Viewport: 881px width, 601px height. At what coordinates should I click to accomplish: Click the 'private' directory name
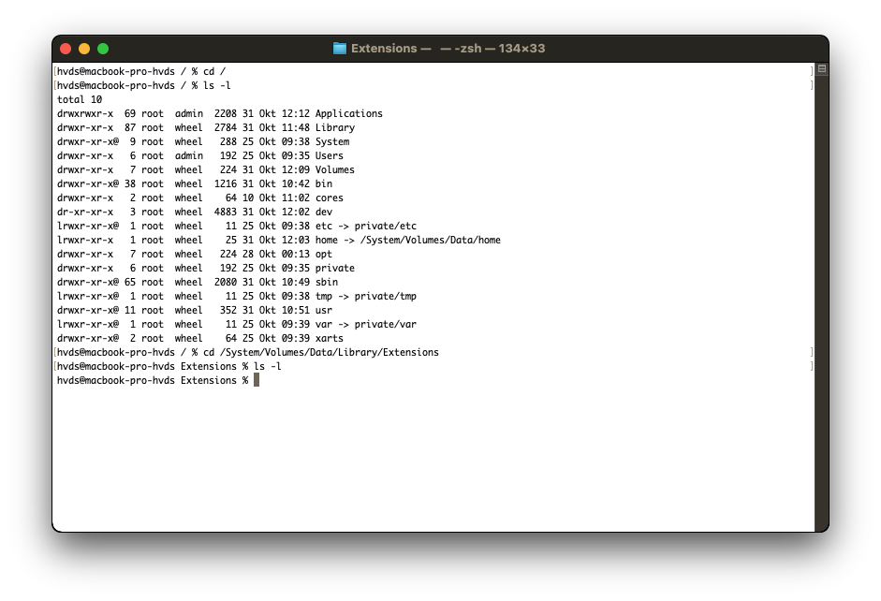(x=335, y=268)
